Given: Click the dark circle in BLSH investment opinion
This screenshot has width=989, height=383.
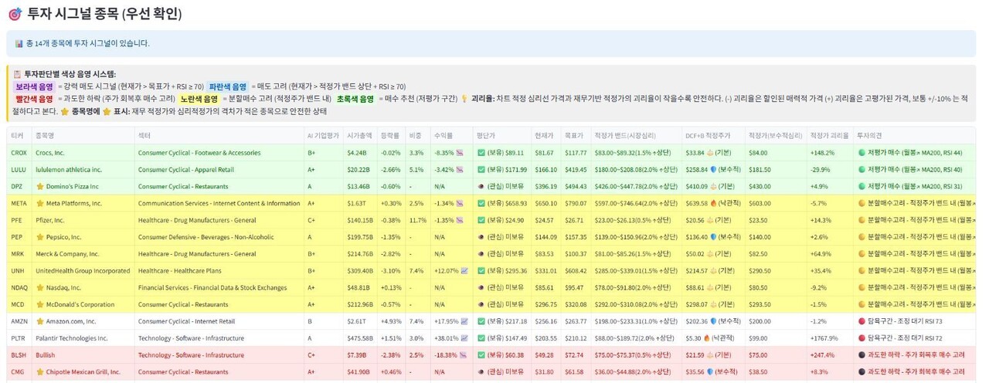Looking at the screenshot, I should (862, 354).
